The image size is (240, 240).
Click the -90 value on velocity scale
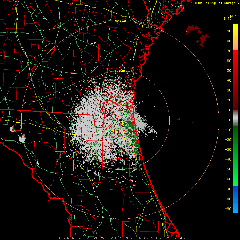(228, 209)
